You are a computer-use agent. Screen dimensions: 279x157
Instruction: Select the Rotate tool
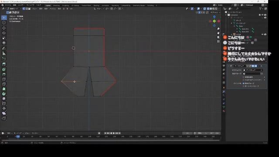click(x=4, y=33)
